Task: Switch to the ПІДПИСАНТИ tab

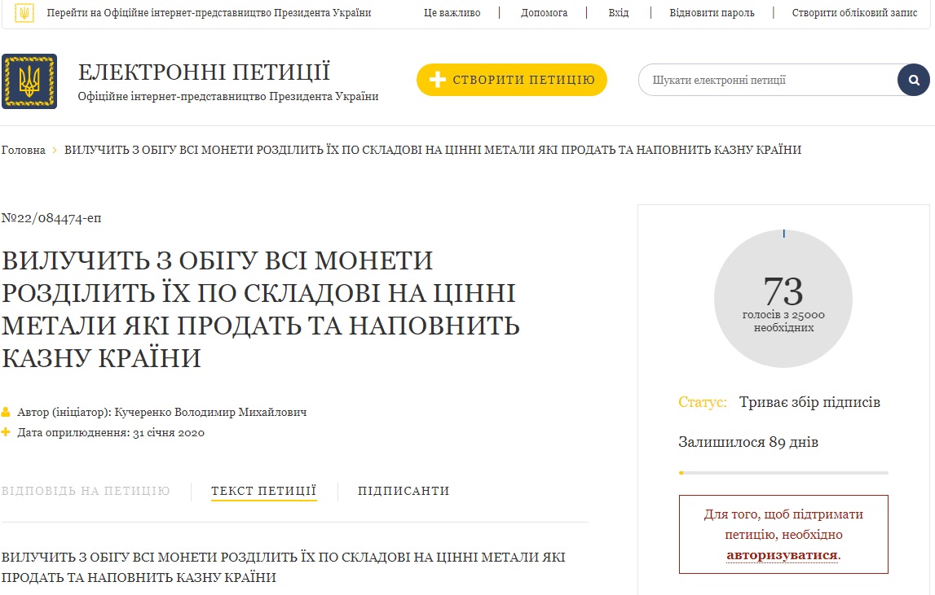Action: coord(404,491)
